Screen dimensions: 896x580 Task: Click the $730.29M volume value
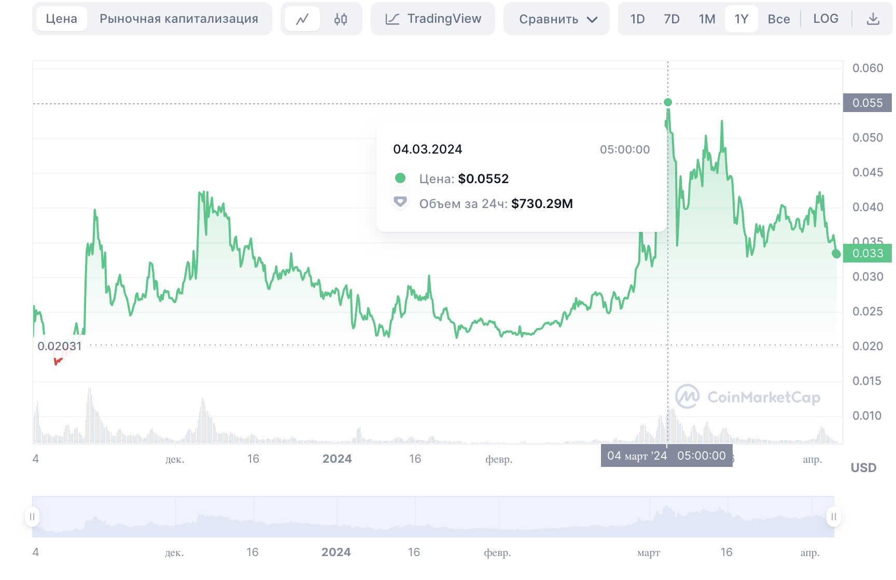(x=542, y=204)
